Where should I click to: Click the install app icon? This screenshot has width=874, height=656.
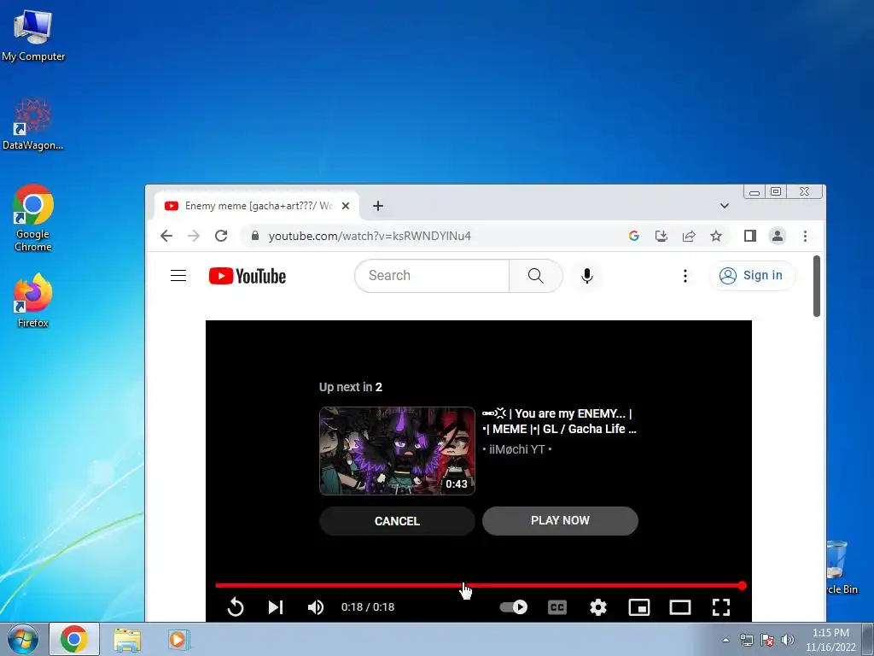pos(661,236)
